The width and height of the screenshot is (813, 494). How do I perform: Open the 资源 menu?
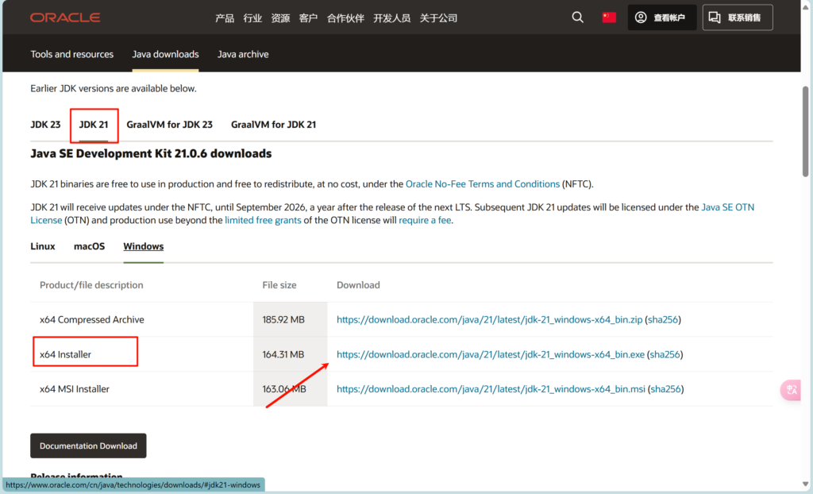point(280,18)
